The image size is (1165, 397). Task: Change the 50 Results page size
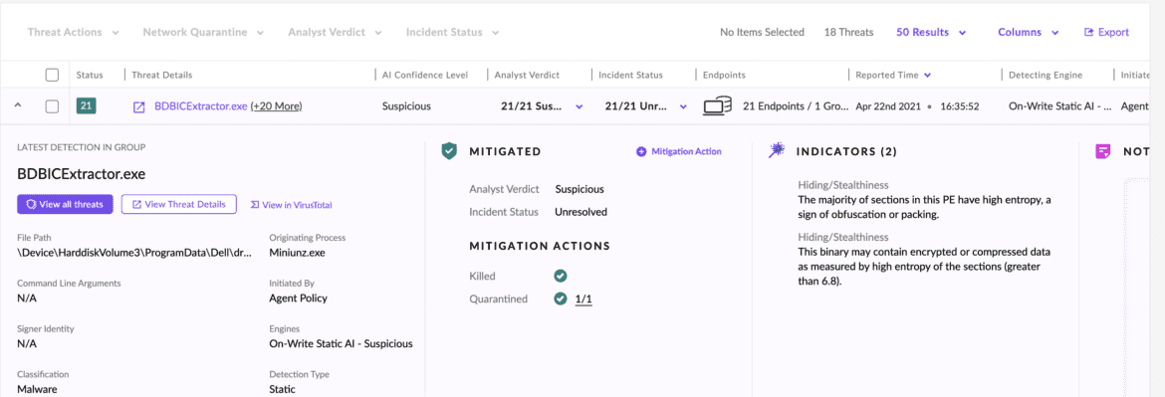930,33
